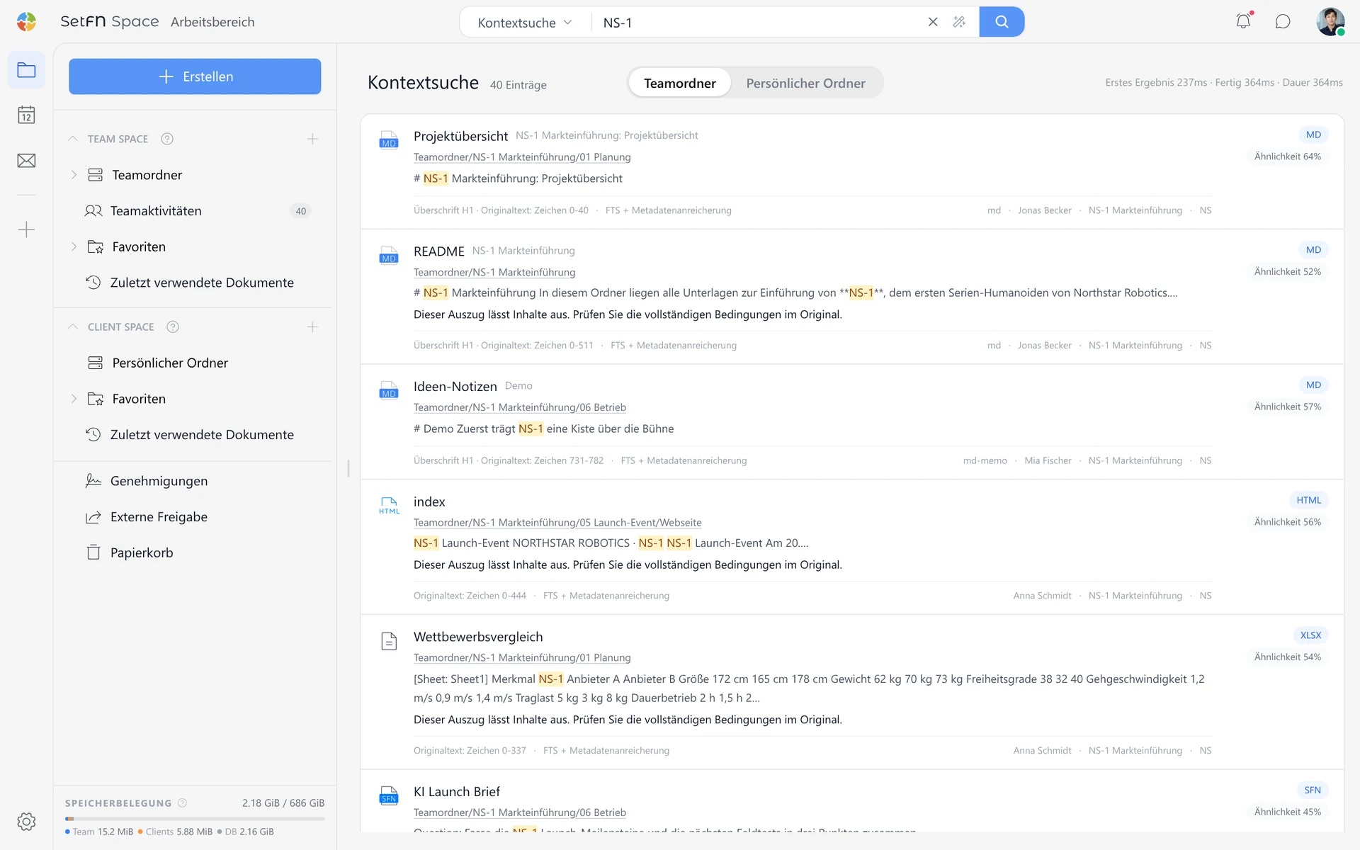Click the help icon next to TEAM SPACE
The width and height of the screenshot is (1360, 850).
click(x=167, y=139)
